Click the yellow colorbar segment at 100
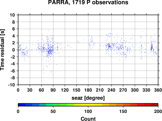 coord(88,105)
